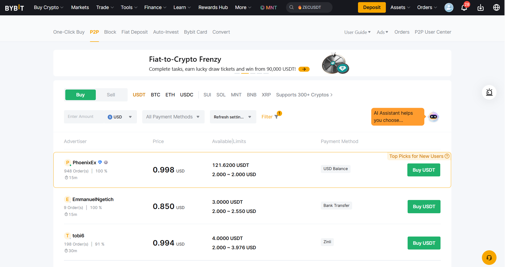Open the Refresh settings dropdown
Image resolution: width=505 pixels, height=267 pixels.
(x=233, y=117)
